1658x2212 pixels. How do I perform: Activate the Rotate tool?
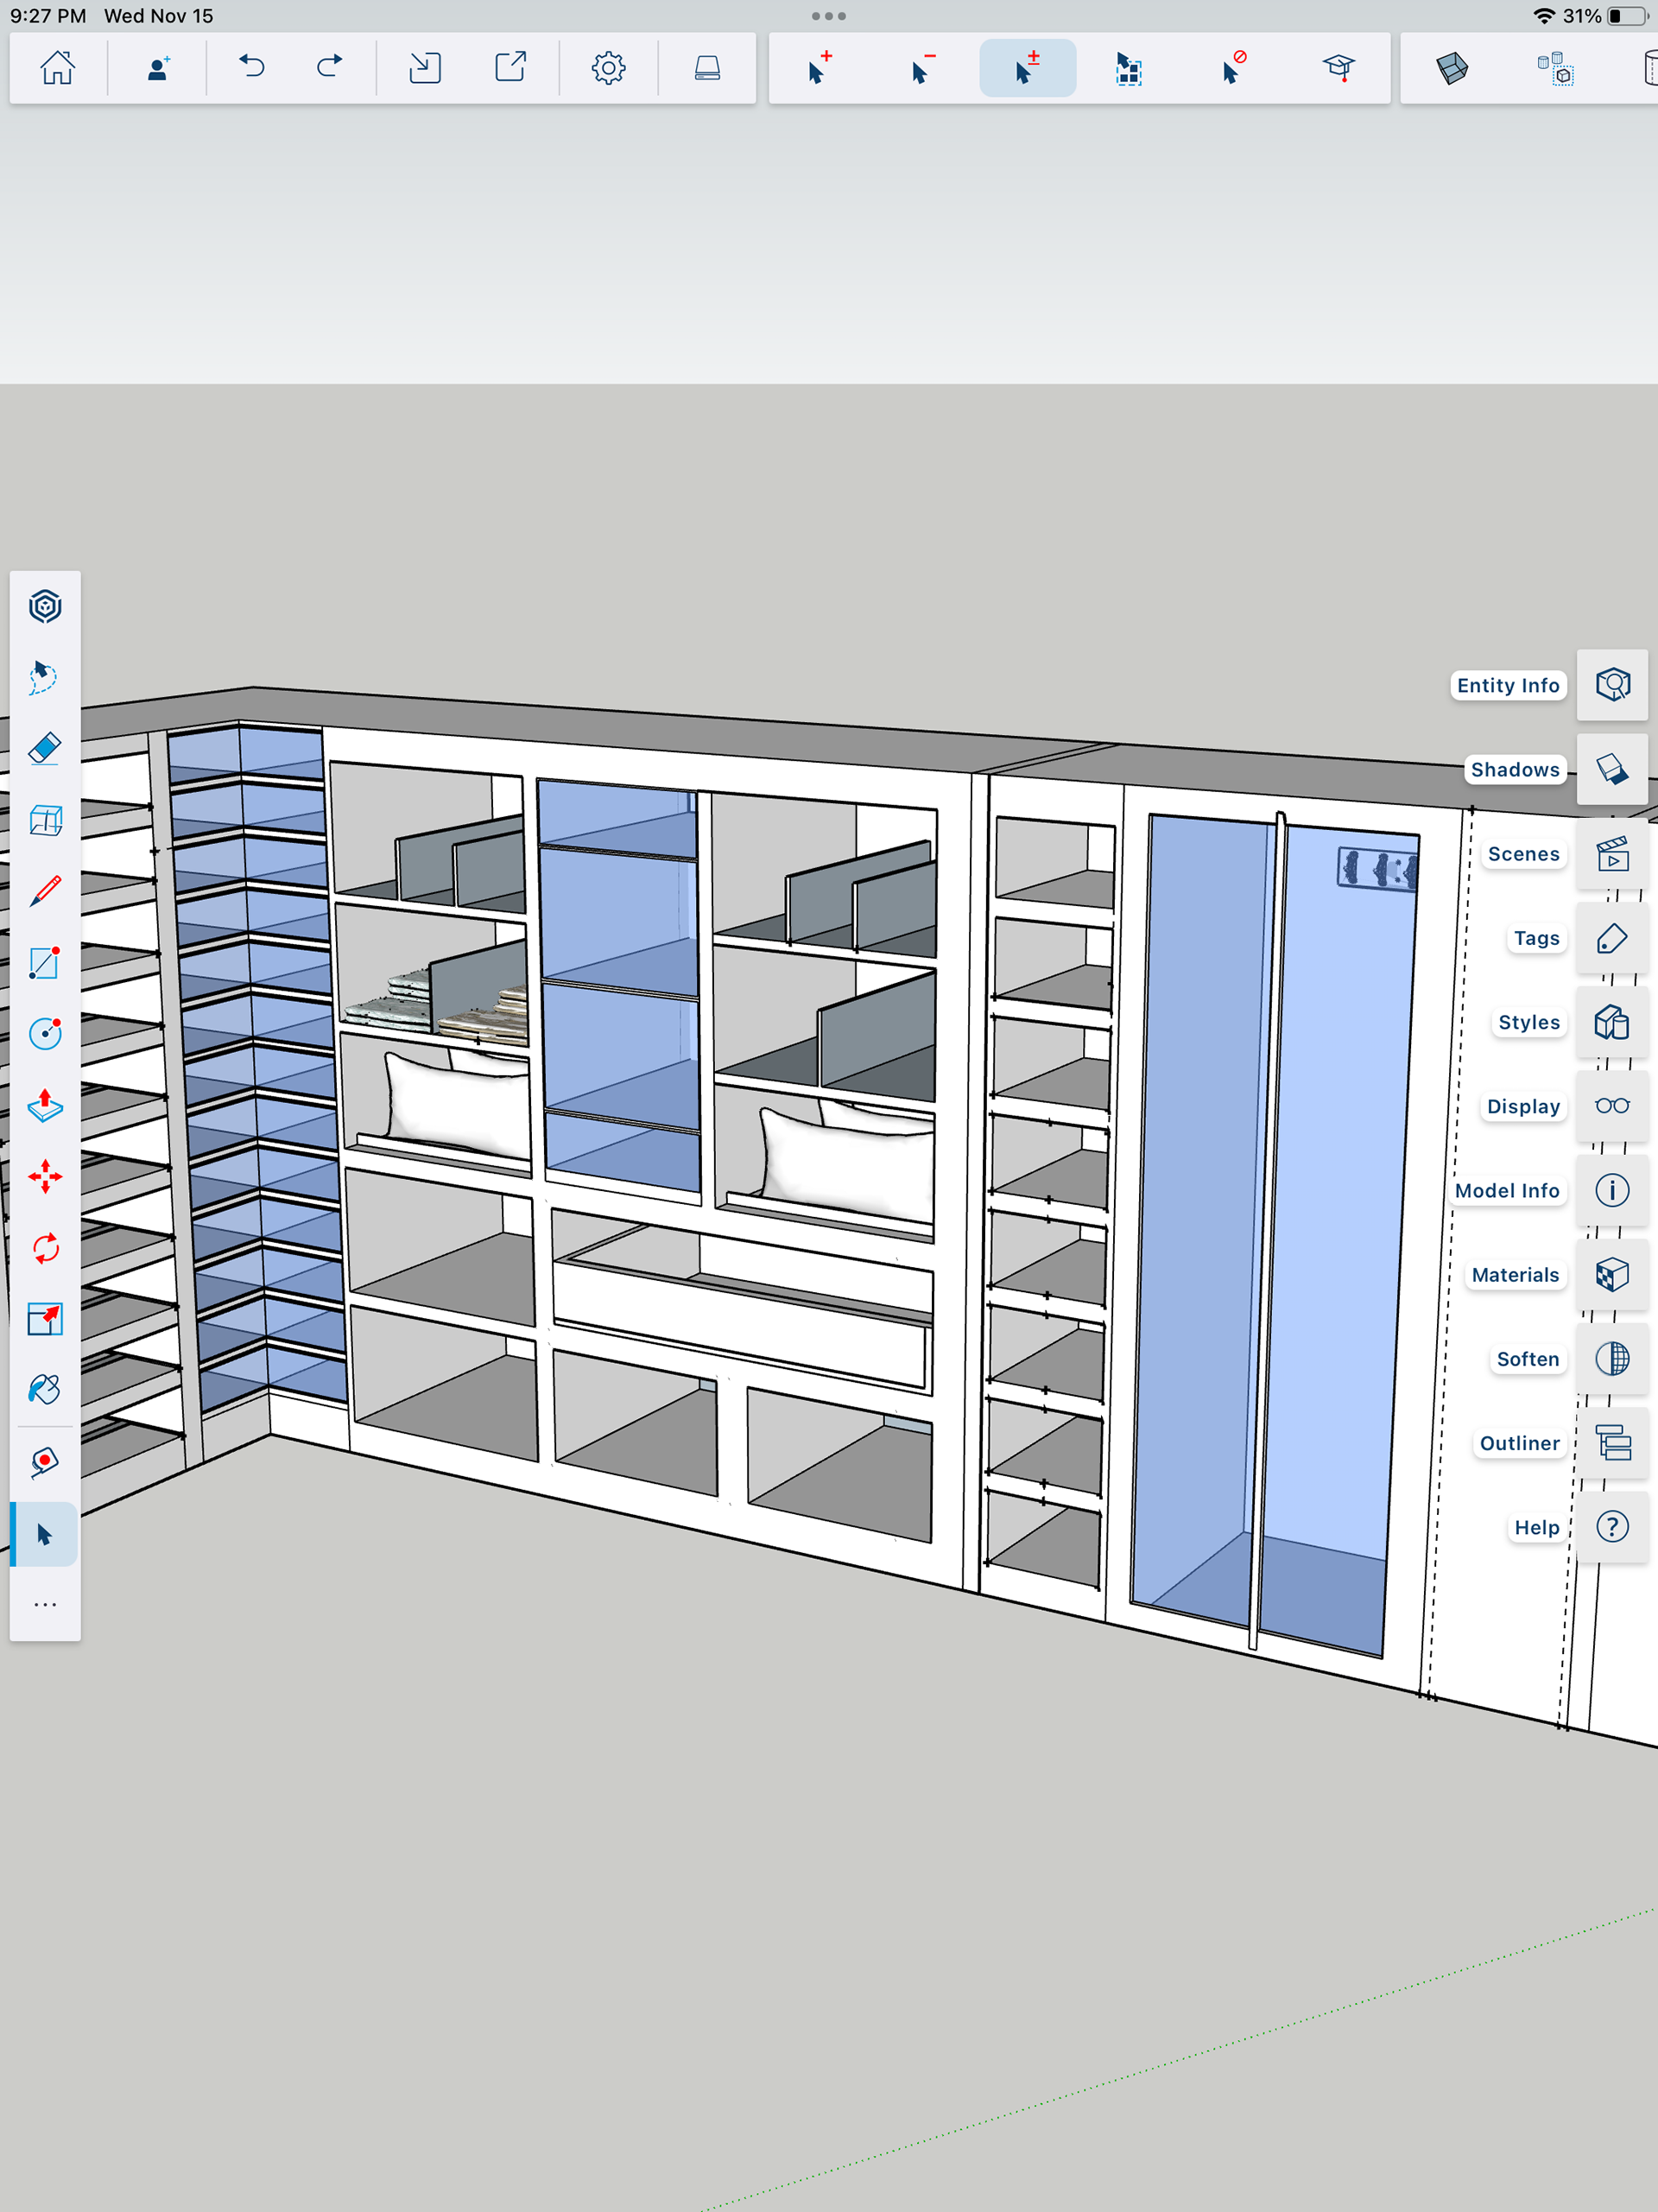click(x=45, y=1248)
